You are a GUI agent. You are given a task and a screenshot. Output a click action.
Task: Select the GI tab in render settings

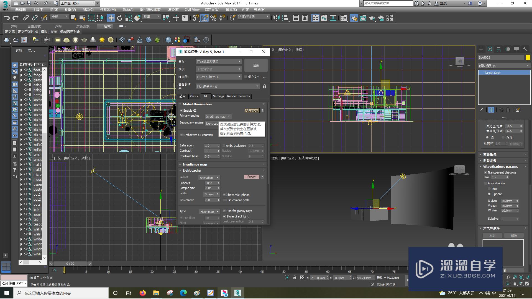(205, 96)
